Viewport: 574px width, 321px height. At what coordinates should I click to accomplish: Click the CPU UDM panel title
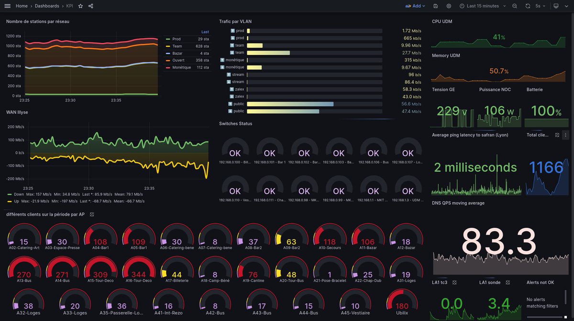click(442, 21)
